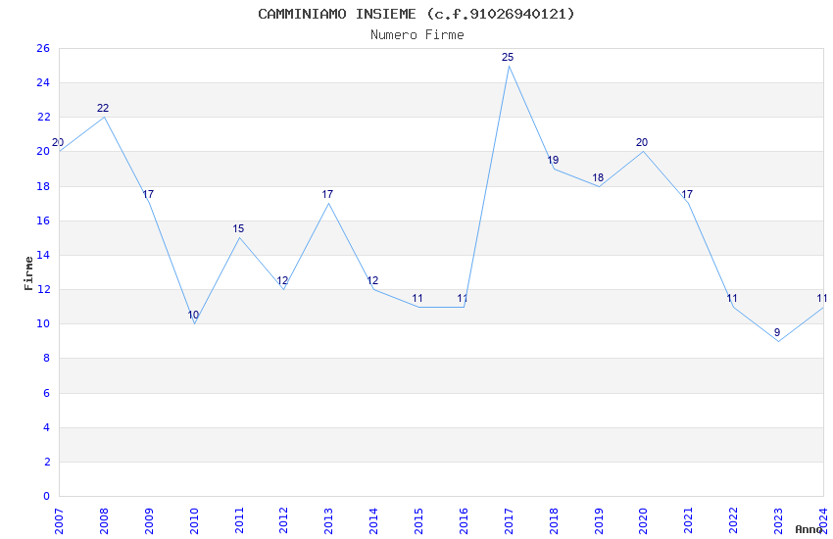Click the chart title "CAMMINIAMO INSIEME (c.f.91026940121)"
Viewport: 833px width, 539px height.
[416, 14]
